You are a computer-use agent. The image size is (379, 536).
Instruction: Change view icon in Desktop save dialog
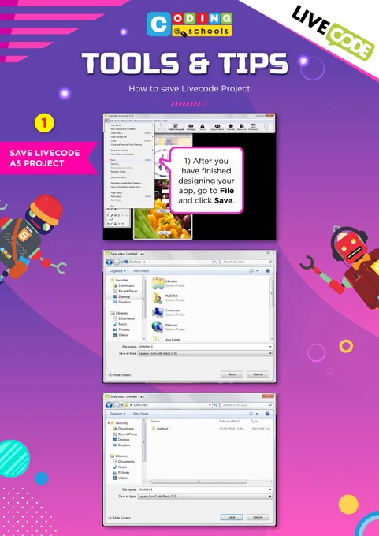coord(252,270)
